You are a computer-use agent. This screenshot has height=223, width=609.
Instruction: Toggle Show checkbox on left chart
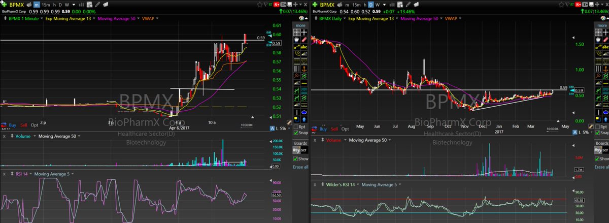coord(296,158)
